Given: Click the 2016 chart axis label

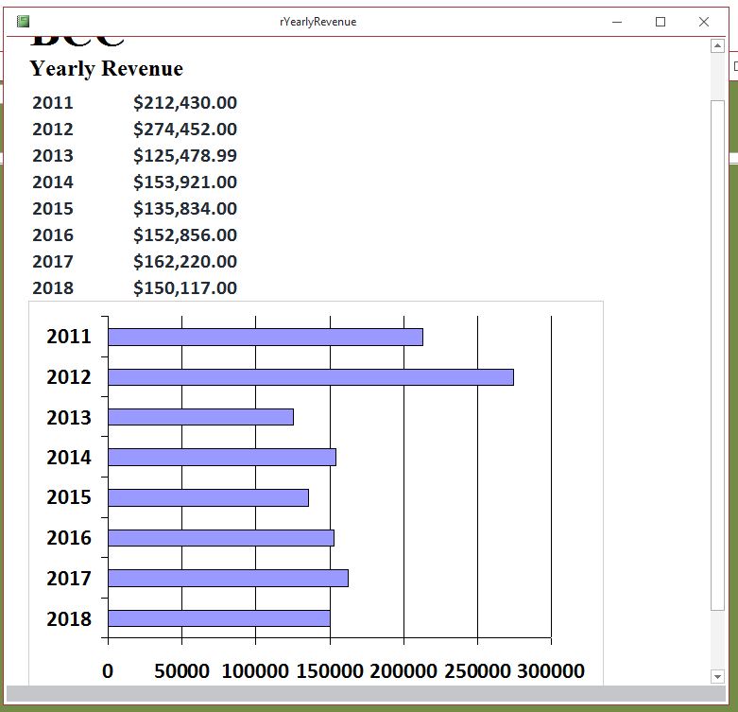Looking at the screenshot, I should point(69,538).
